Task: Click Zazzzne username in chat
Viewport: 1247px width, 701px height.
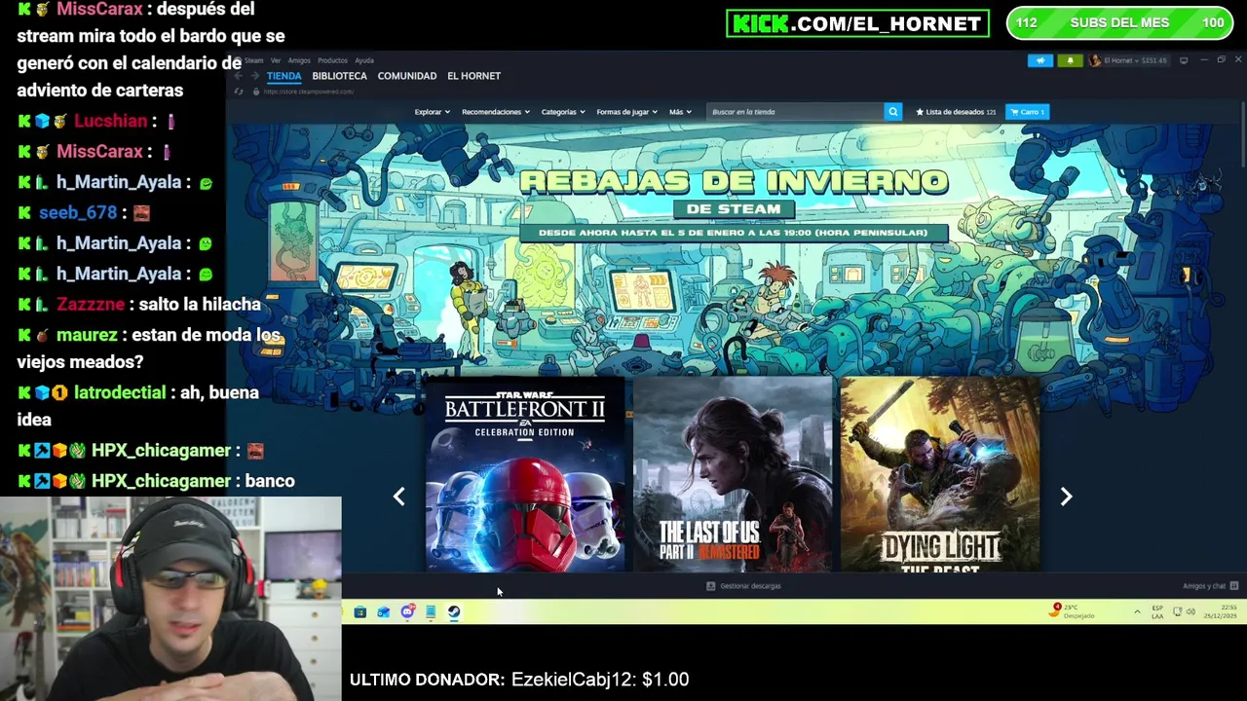Action: coord(91,304)
